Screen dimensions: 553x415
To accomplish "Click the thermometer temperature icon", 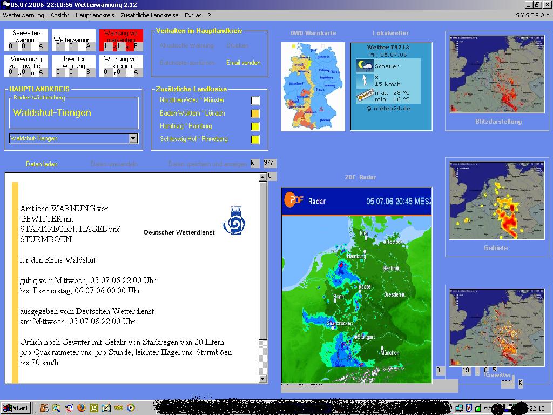I will click(x=365, y=96).
